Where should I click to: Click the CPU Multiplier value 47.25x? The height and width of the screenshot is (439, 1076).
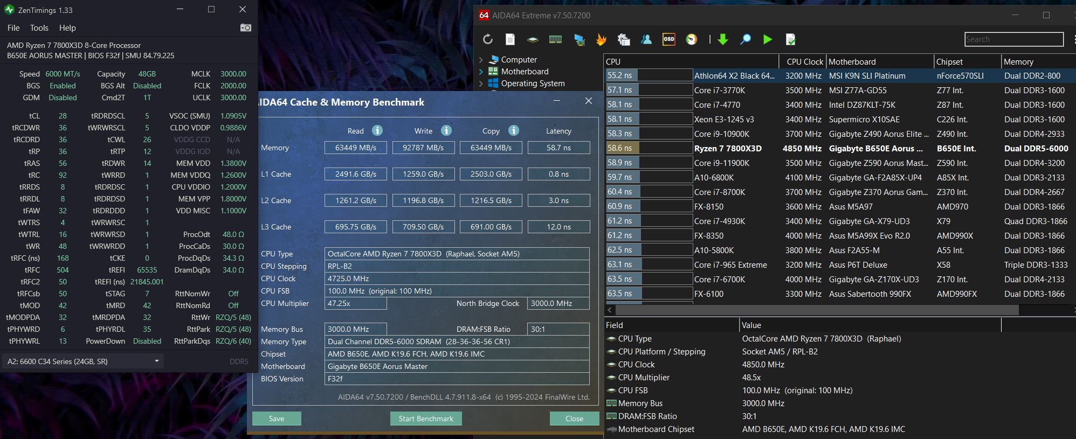click(x=356, y=303)
